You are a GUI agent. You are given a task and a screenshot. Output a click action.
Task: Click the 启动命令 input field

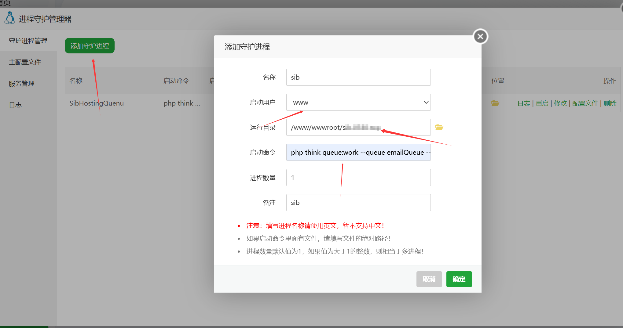tap(358, 153)
